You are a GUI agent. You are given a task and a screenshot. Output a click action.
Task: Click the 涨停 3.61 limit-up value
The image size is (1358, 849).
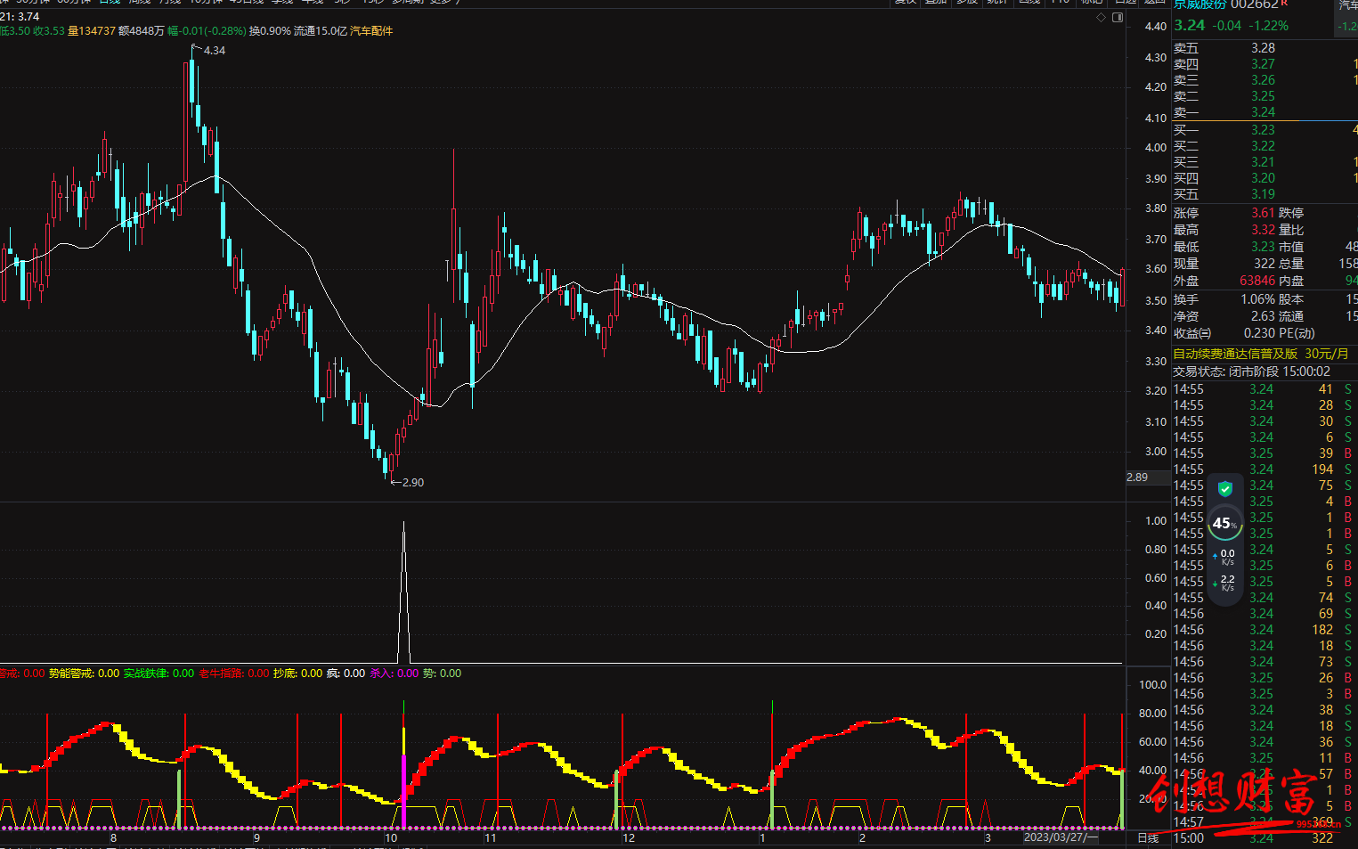pyautogui.click(x=1263, y=213)
